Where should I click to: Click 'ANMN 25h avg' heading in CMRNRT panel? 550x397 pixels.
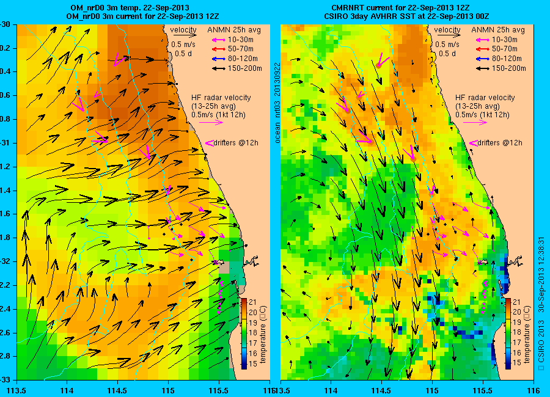498,30
